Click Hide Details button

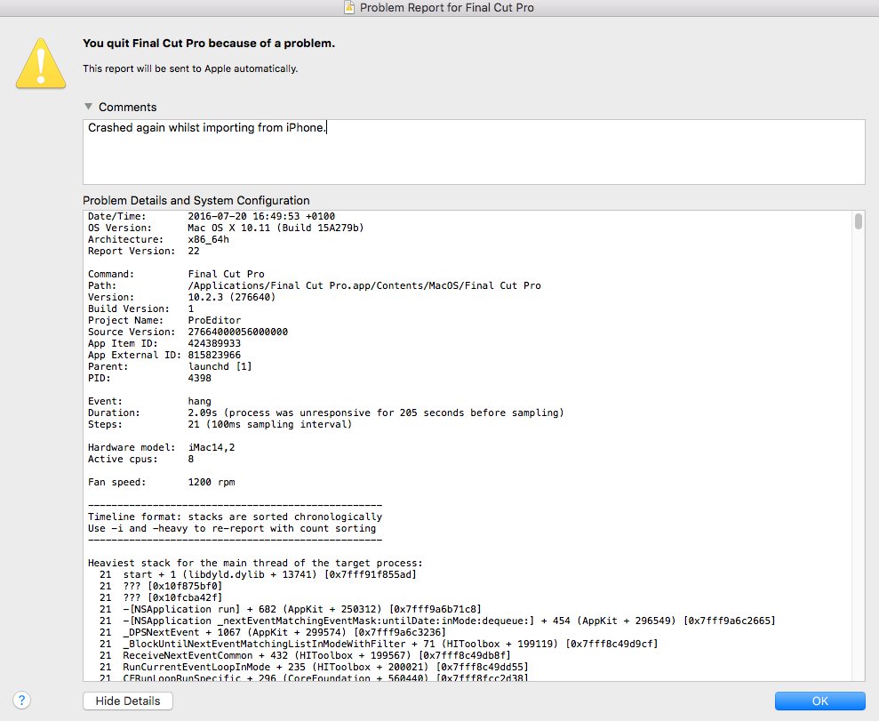[x=128, y=701]
